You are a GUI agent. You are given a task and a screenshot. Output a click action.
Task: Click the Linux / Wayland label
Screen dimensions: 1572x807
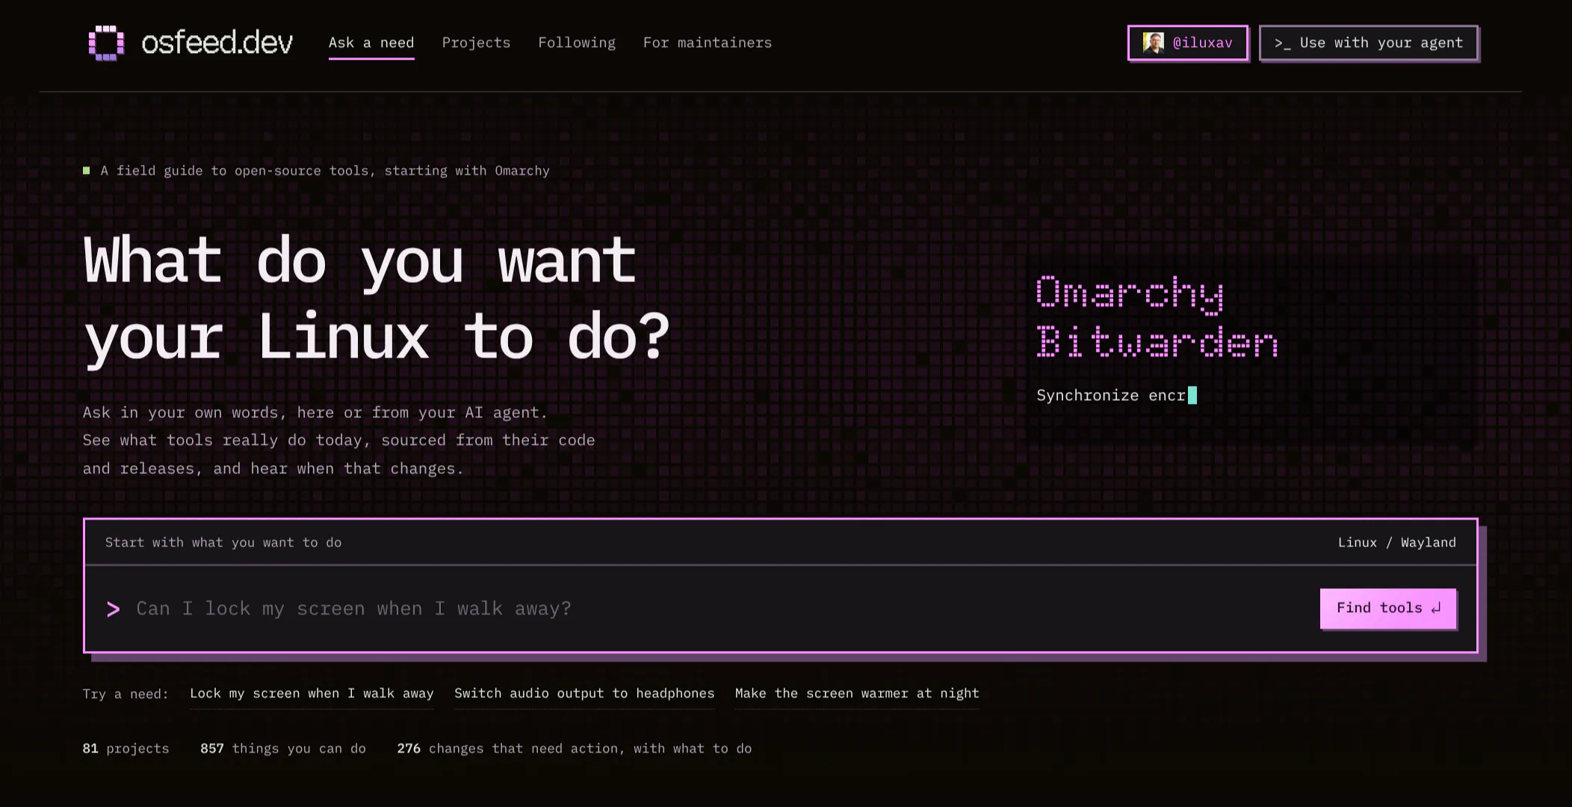click(1396, 543)
